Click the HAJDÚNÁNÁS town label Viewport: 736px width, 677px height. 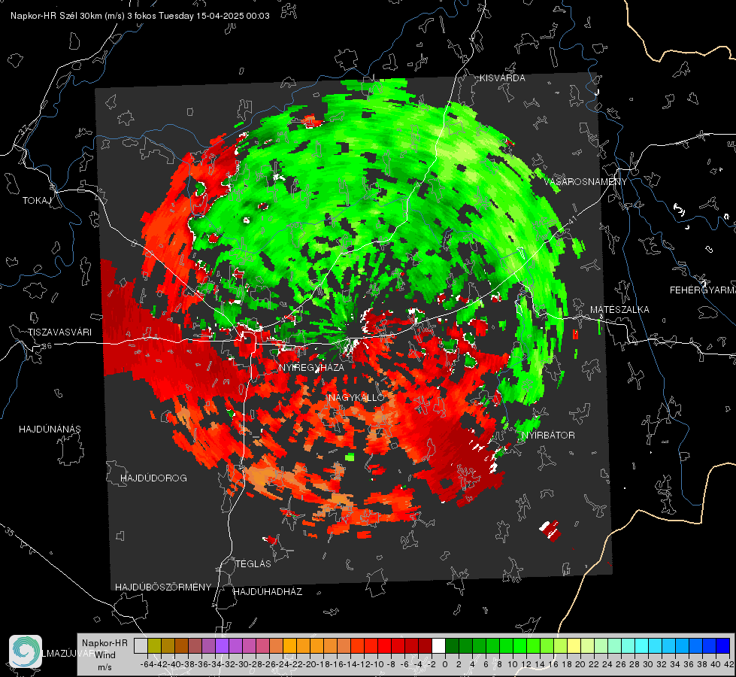[x=50, y=429]
